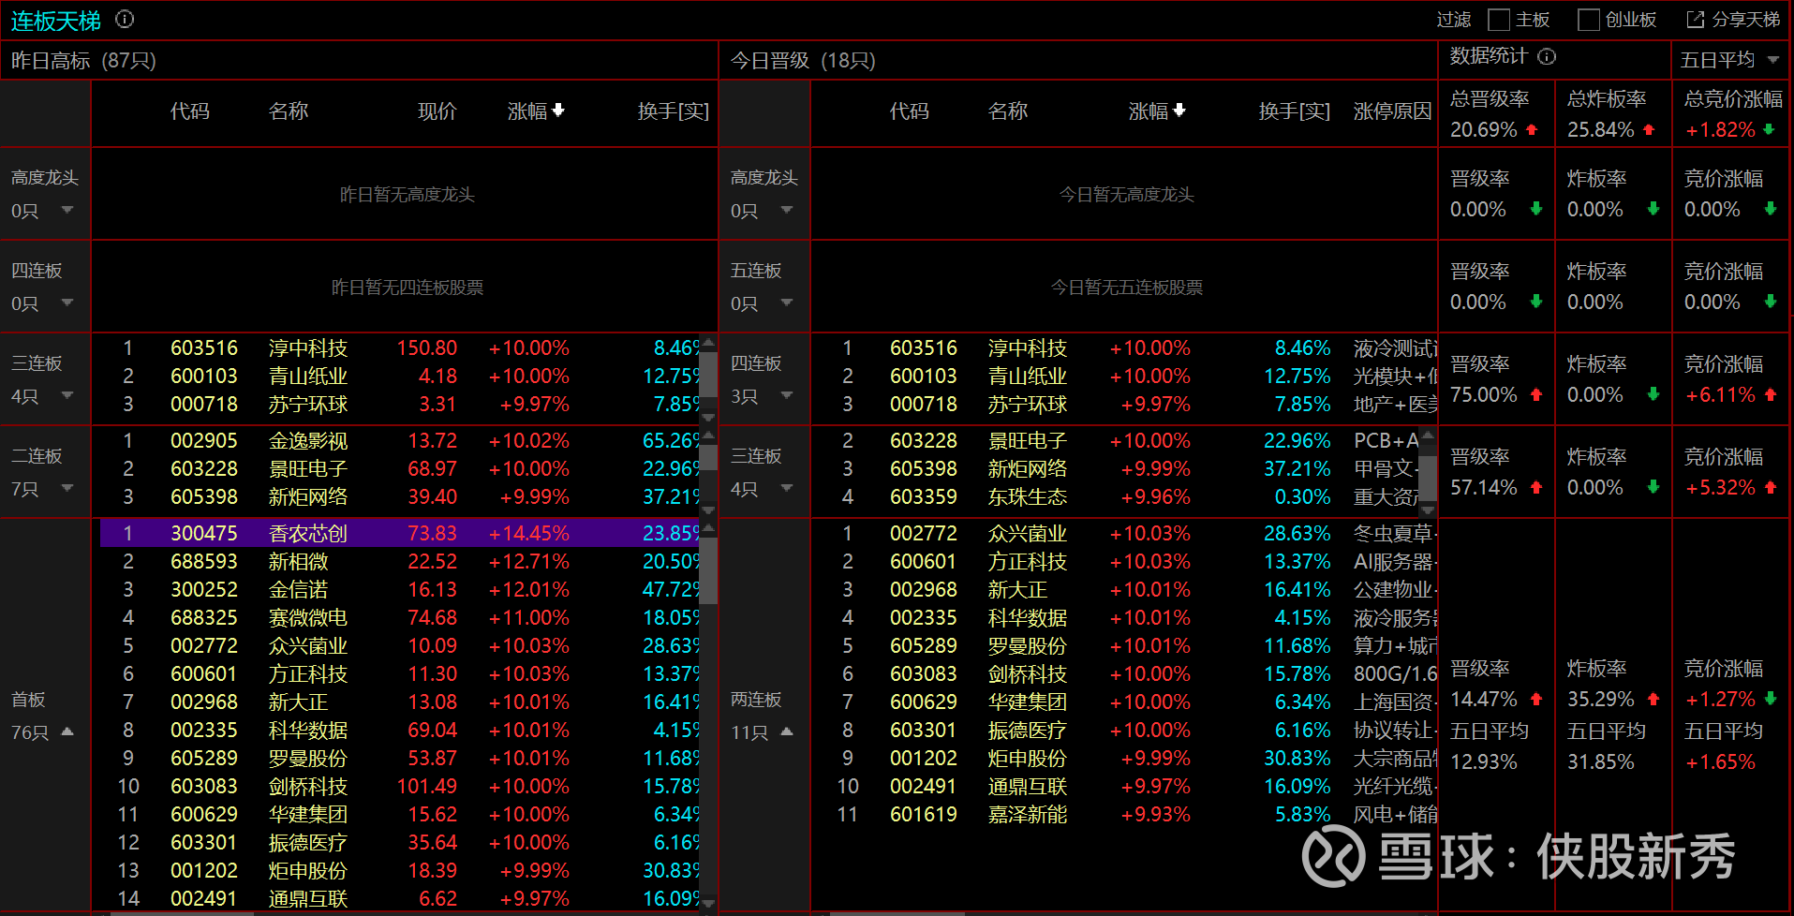
Task: Expand today's 高度龙头 0只 group
Action: coord(787,210)
